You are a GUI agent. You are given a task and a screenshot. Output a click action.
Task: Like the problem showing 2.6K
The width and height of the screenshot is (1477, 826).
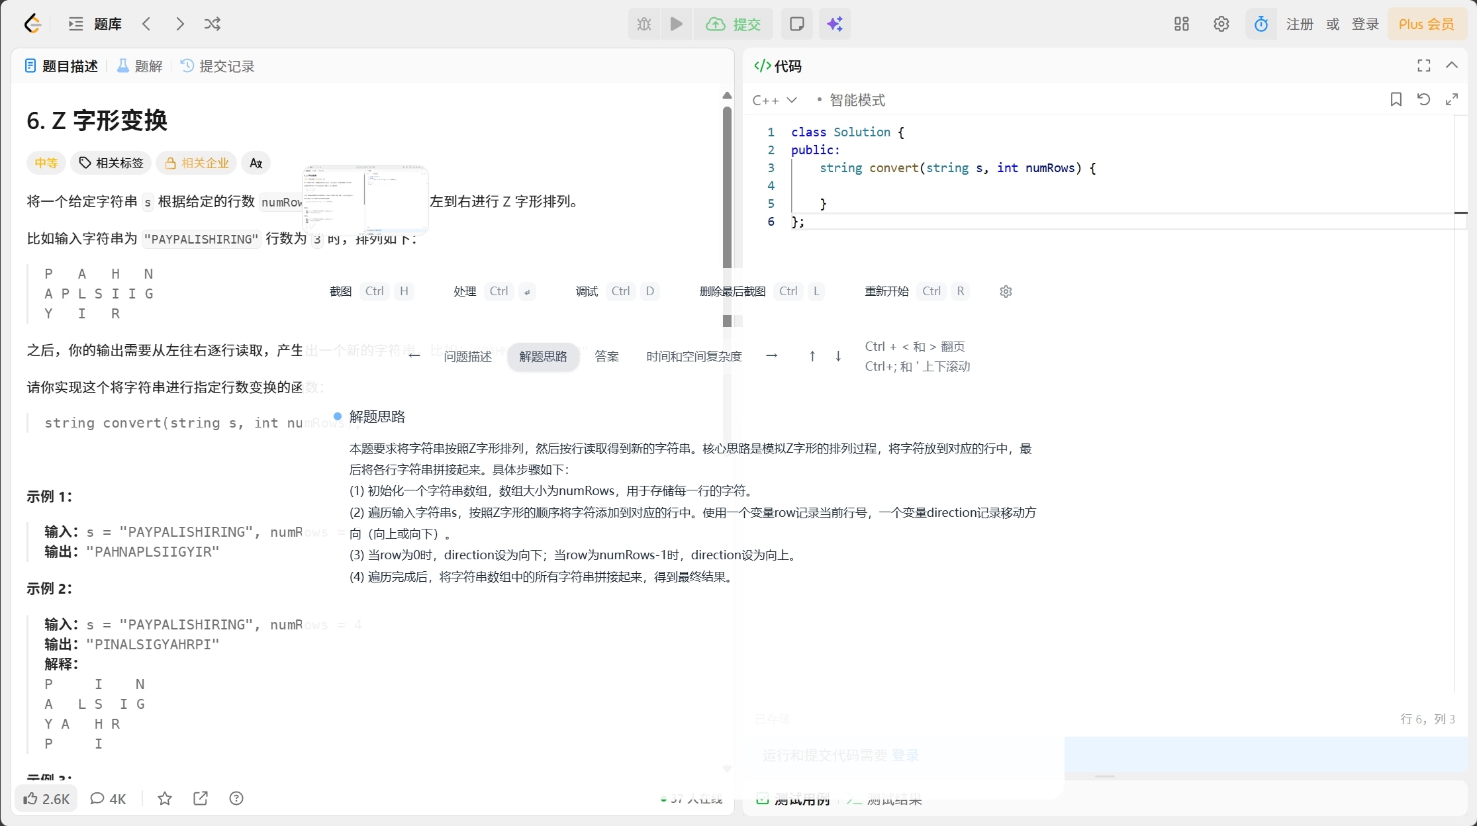tap(46, 798)
